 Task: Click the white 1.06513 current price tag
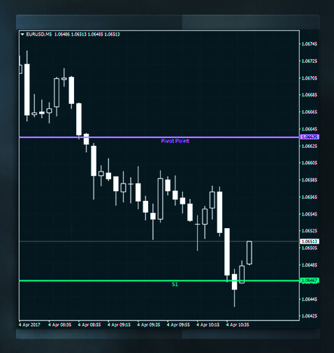[310, 241]
